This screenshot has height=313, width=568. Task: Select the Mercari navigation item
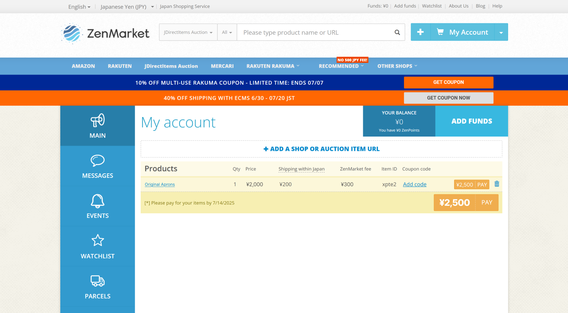[x=222, y=66]
